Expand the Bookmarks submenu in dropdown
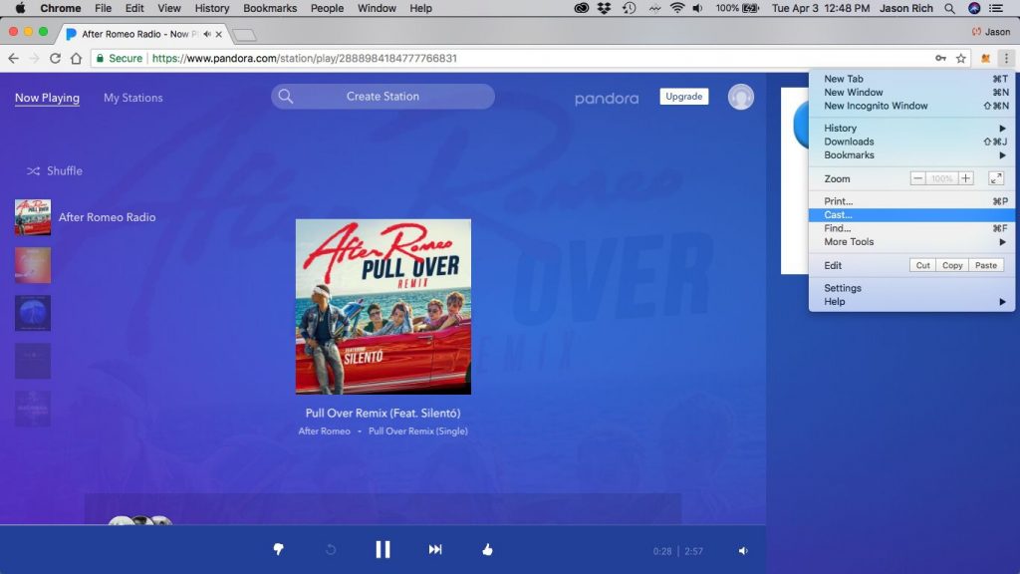Viewport: 1020px width, 574px height. point(911,154)
